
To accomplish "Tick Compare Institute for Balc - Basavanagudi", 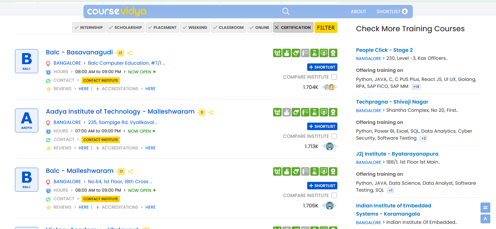I will 334,77.
